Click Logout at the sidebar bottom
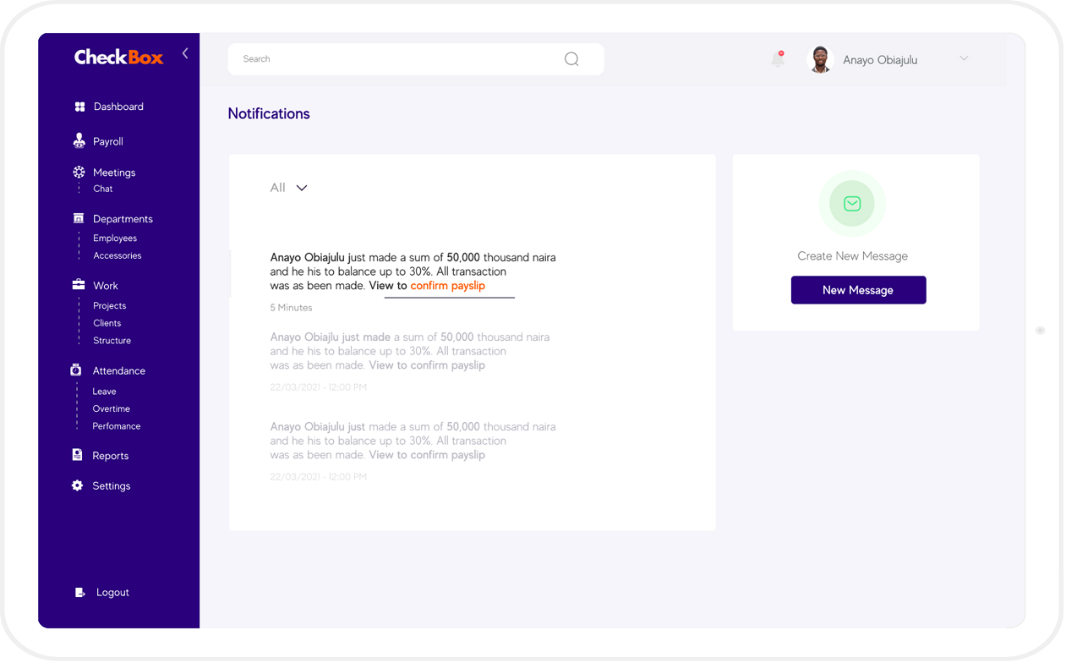 coord(112,592)
